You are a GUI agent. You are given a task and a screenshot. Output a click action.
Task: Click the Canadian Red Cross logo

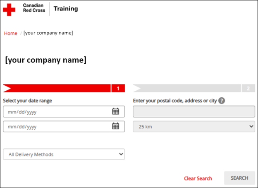coord(24,10)
